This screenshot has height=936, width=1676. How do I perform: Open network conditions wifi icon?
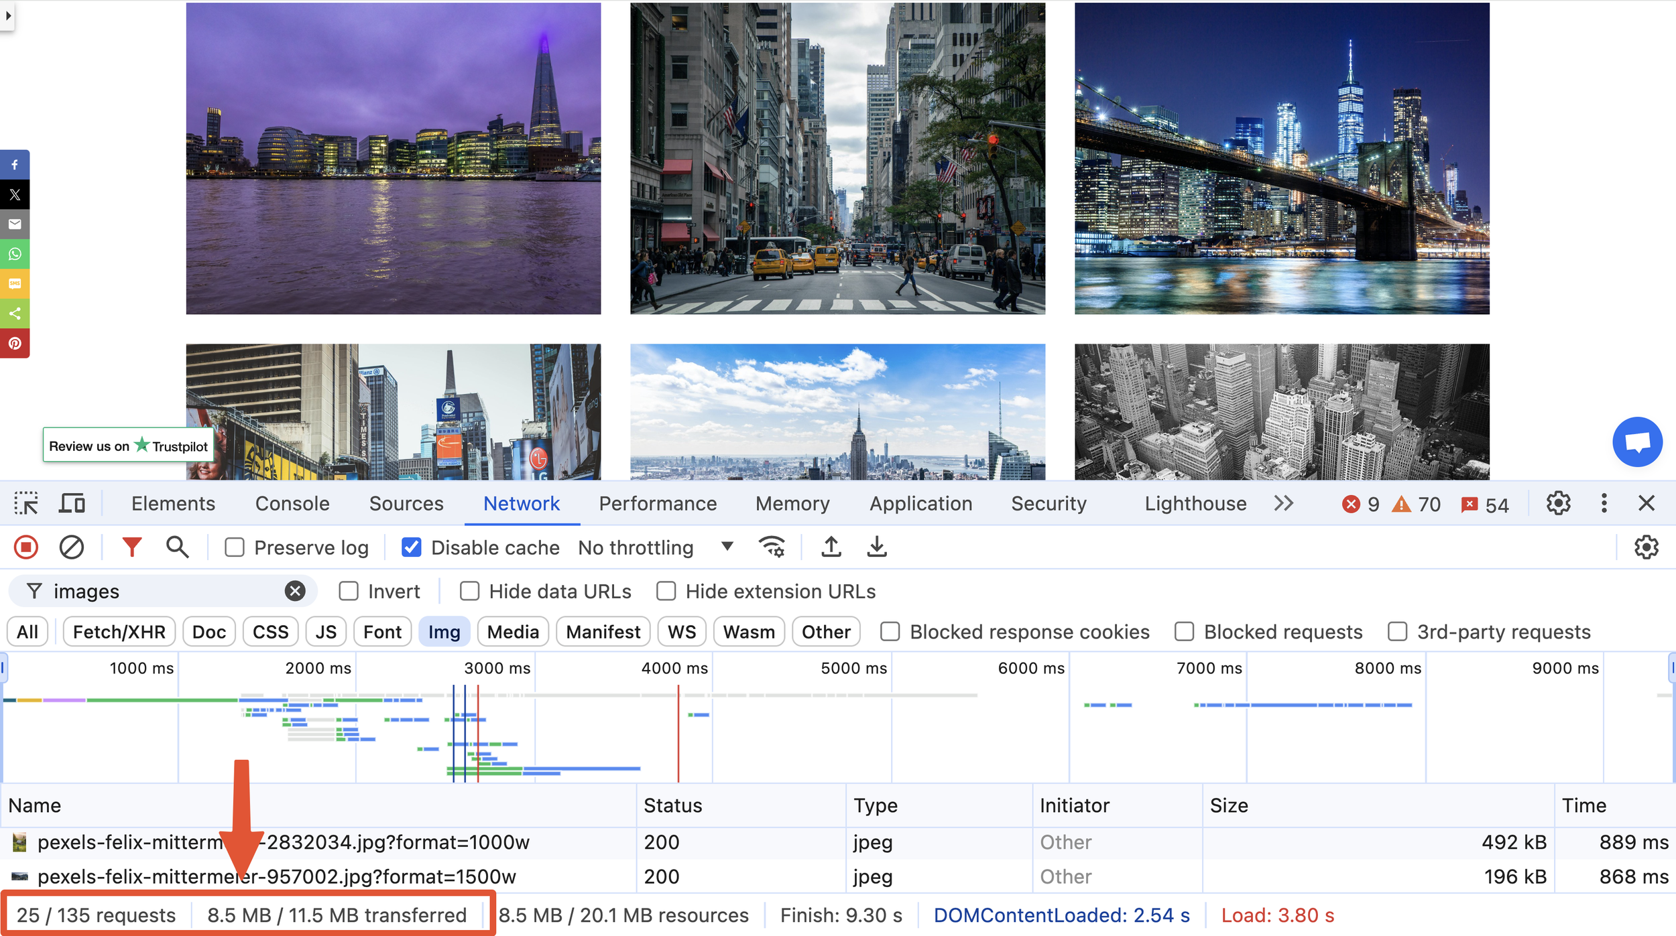(772, 547)
